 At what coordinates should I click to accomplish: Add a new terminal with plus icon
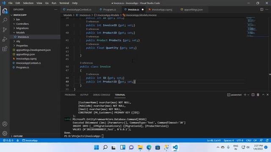coord(245,95)
